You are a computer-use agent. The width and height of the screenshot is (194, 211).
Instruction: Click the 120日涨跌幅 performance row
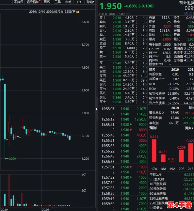(x=171, y=198)
